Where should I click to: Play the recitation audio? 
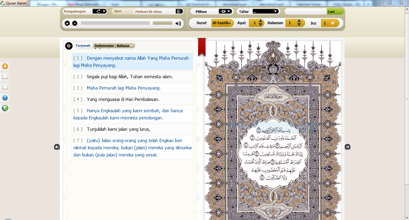[67, 23]
